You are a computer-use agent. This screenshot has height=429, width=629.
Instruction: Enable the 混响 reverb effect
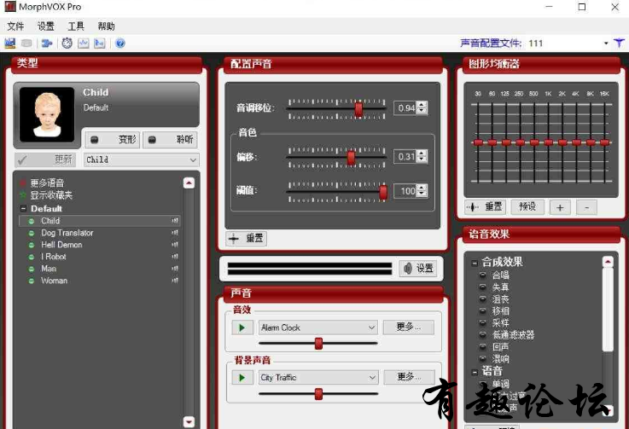(483, 358)
